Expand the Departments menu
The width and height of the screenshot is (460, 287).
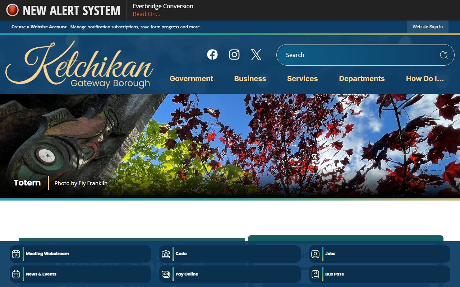362,79
